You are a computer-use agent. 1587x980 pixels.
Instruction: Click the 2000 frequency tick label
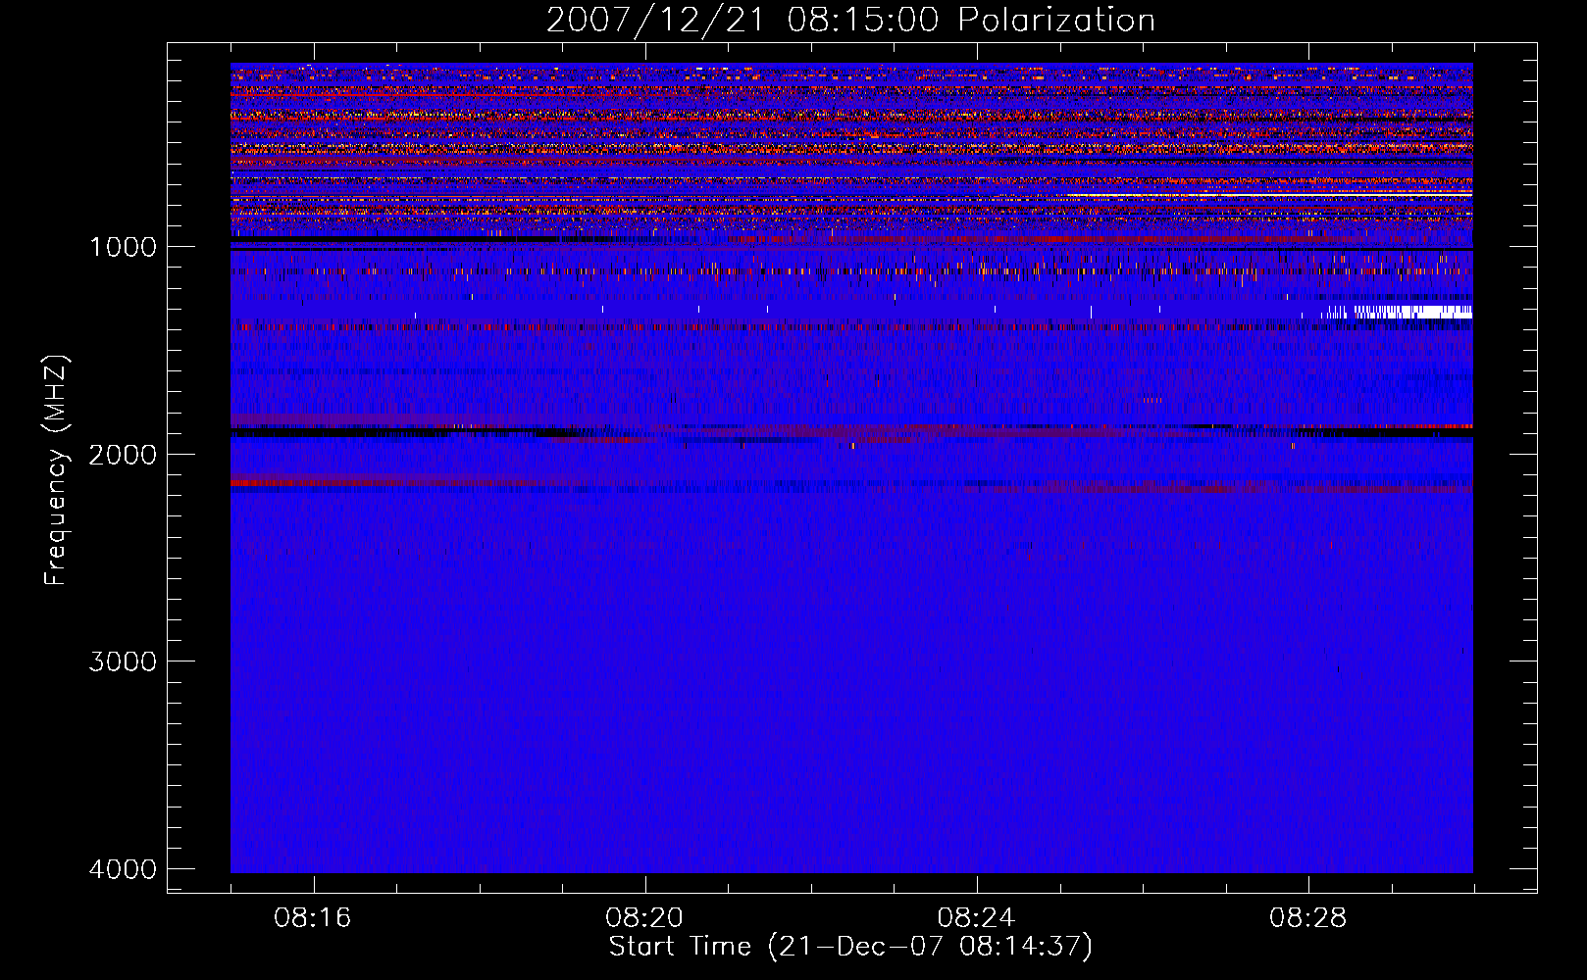tap(123, 454)
